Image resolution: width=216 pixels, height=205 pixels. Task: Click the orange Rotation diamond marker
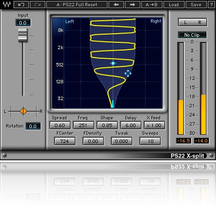point(24,111)
